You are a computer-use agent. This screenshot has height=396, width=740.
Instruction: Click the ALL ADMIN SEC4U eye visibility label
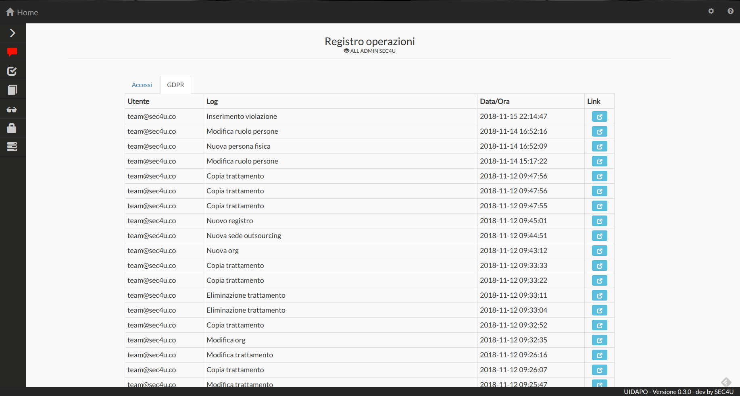pyautogui.click(x=369, y=51)
